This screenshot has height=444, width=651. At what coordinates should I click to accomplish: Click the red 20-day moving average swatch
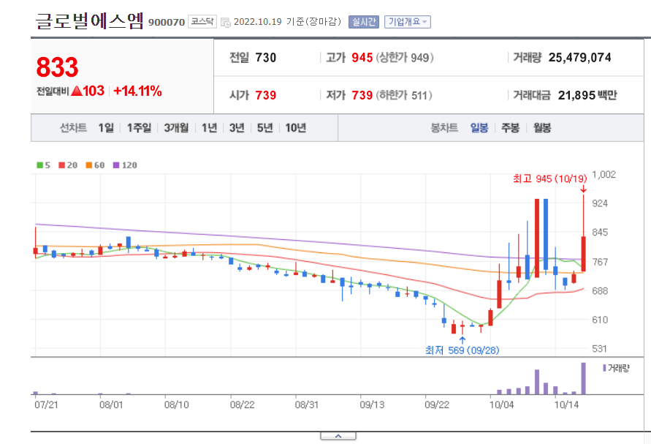pyautogui.click(x=62, y=165)
